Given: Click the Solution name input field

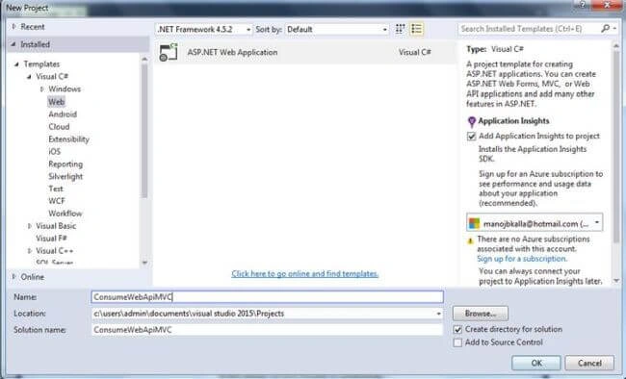Looking at the screenshot, I should pyautogui.click(x=267, y=330).
